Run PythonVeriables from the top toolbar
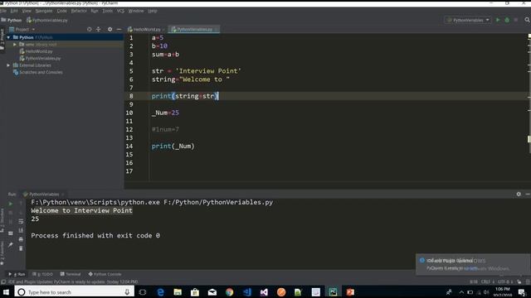The image size is (531, 298). coord(498,20)
